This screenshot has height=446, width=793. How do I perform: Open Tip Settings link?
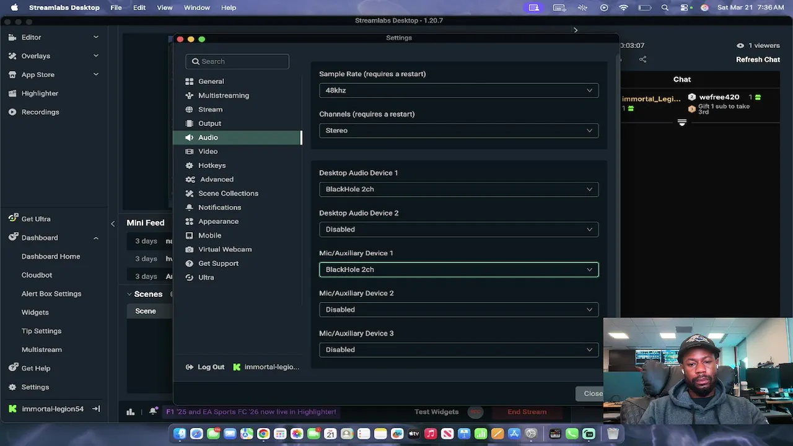pyautogui.click(x=42, y=331)
